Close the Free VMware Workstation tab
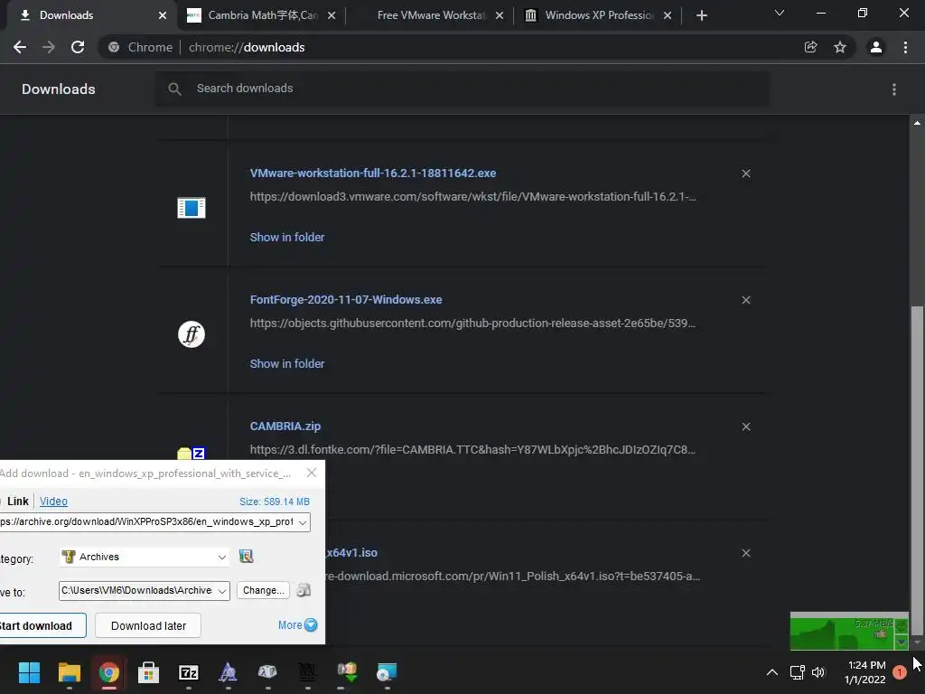Image resolution: width=925 pixels, height=694 pixels. (x=500, y=15)
